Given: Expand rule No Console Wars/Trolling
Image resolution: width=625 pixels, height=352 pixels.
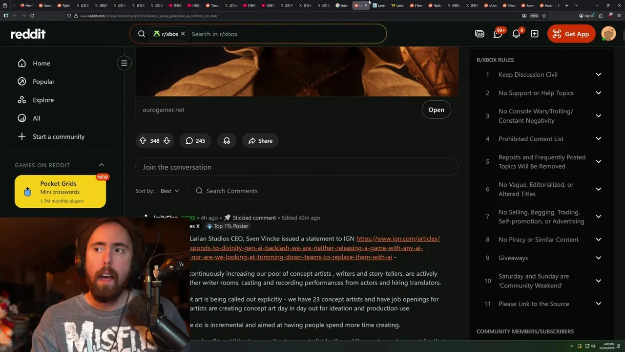Looking at the screenshot, I should (x=599, y=116).
